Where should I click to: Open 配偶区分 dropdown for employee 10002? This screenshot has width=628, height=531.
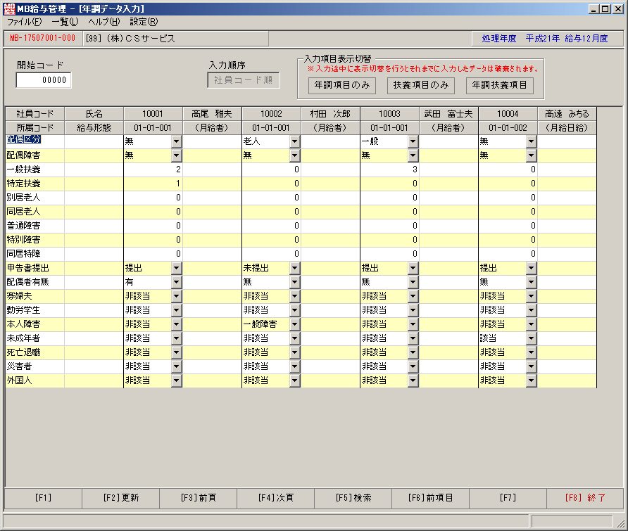pyautogui.click(x=295, y=141)
